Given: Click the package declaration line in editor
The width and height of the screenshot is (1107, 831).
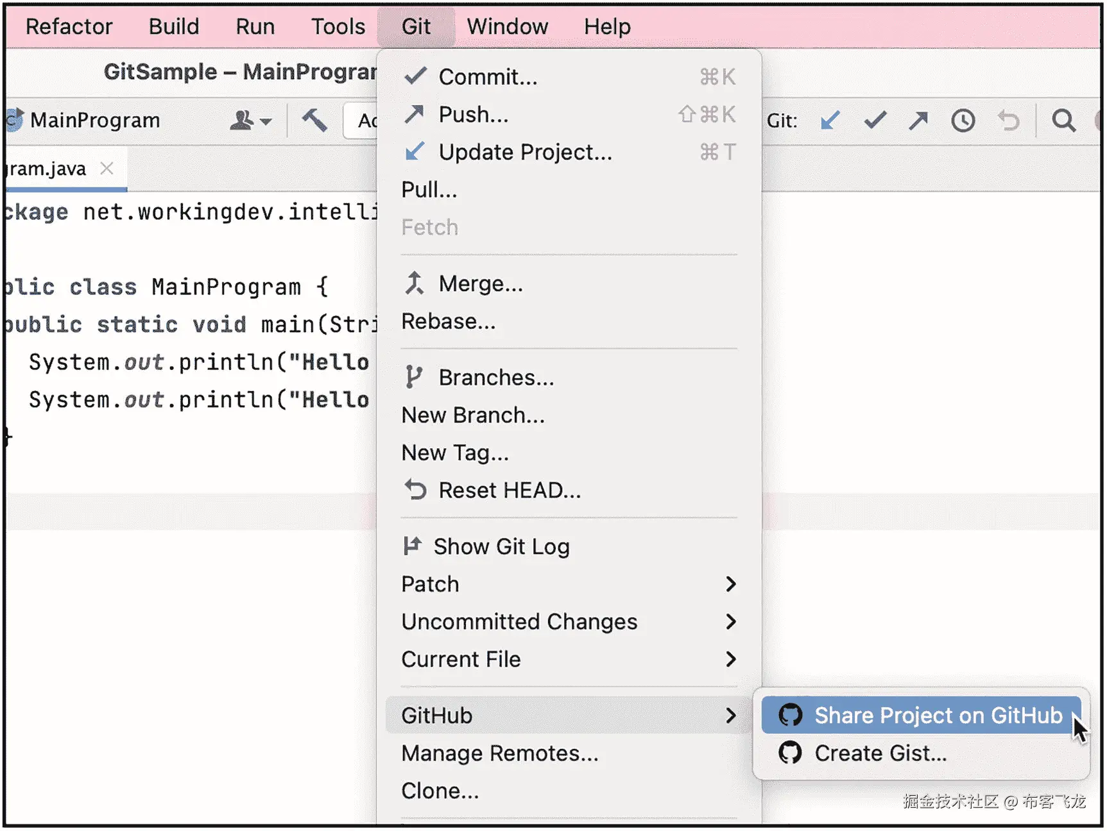Looking at the screenshot, I should coord(191,212).
